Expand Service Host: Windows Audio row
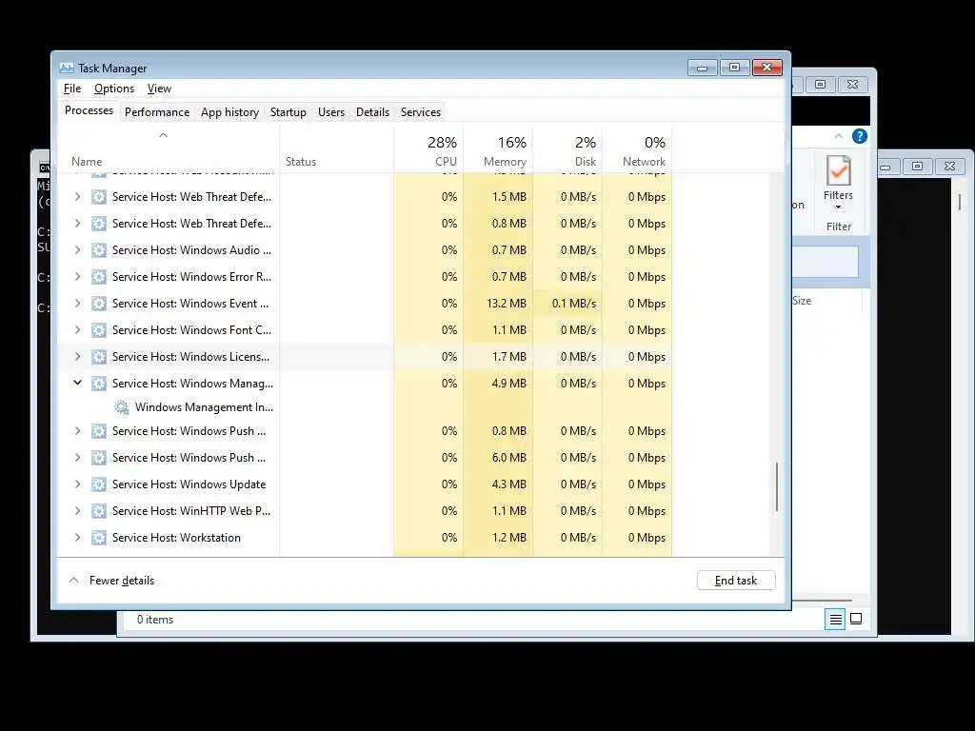Screen dimensions: 975x731 click(77, 250)
